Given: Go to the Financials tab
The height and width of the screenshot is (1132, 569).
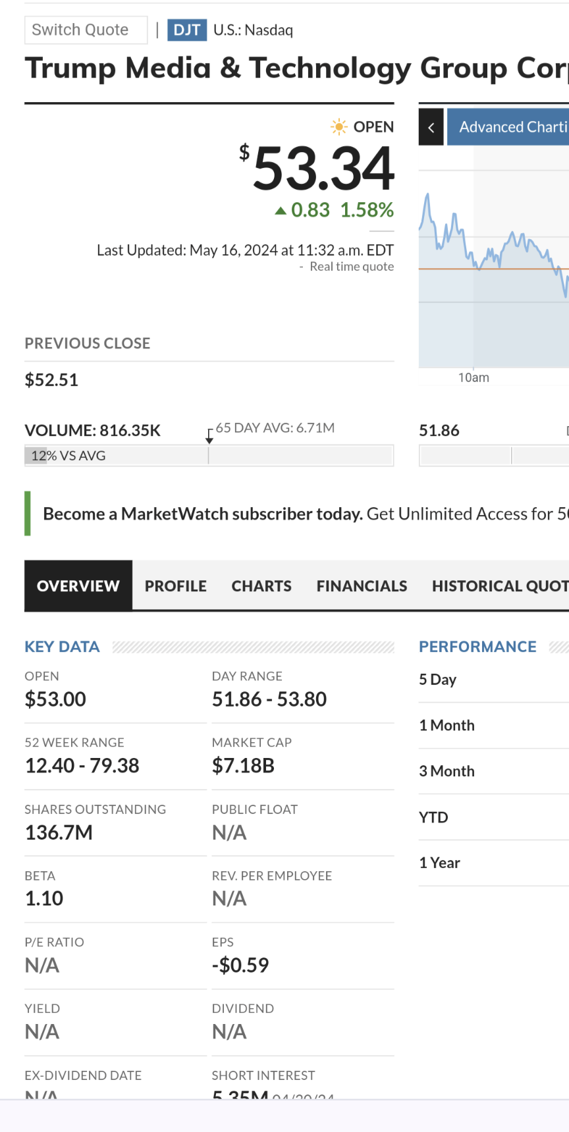Looking at the screenshot, I should (362, 585).
